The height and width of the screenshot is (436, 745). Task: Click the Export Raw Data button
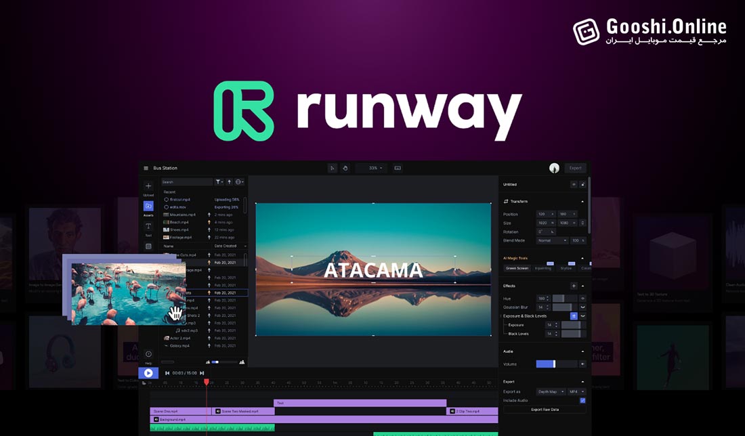click(547, 410)
